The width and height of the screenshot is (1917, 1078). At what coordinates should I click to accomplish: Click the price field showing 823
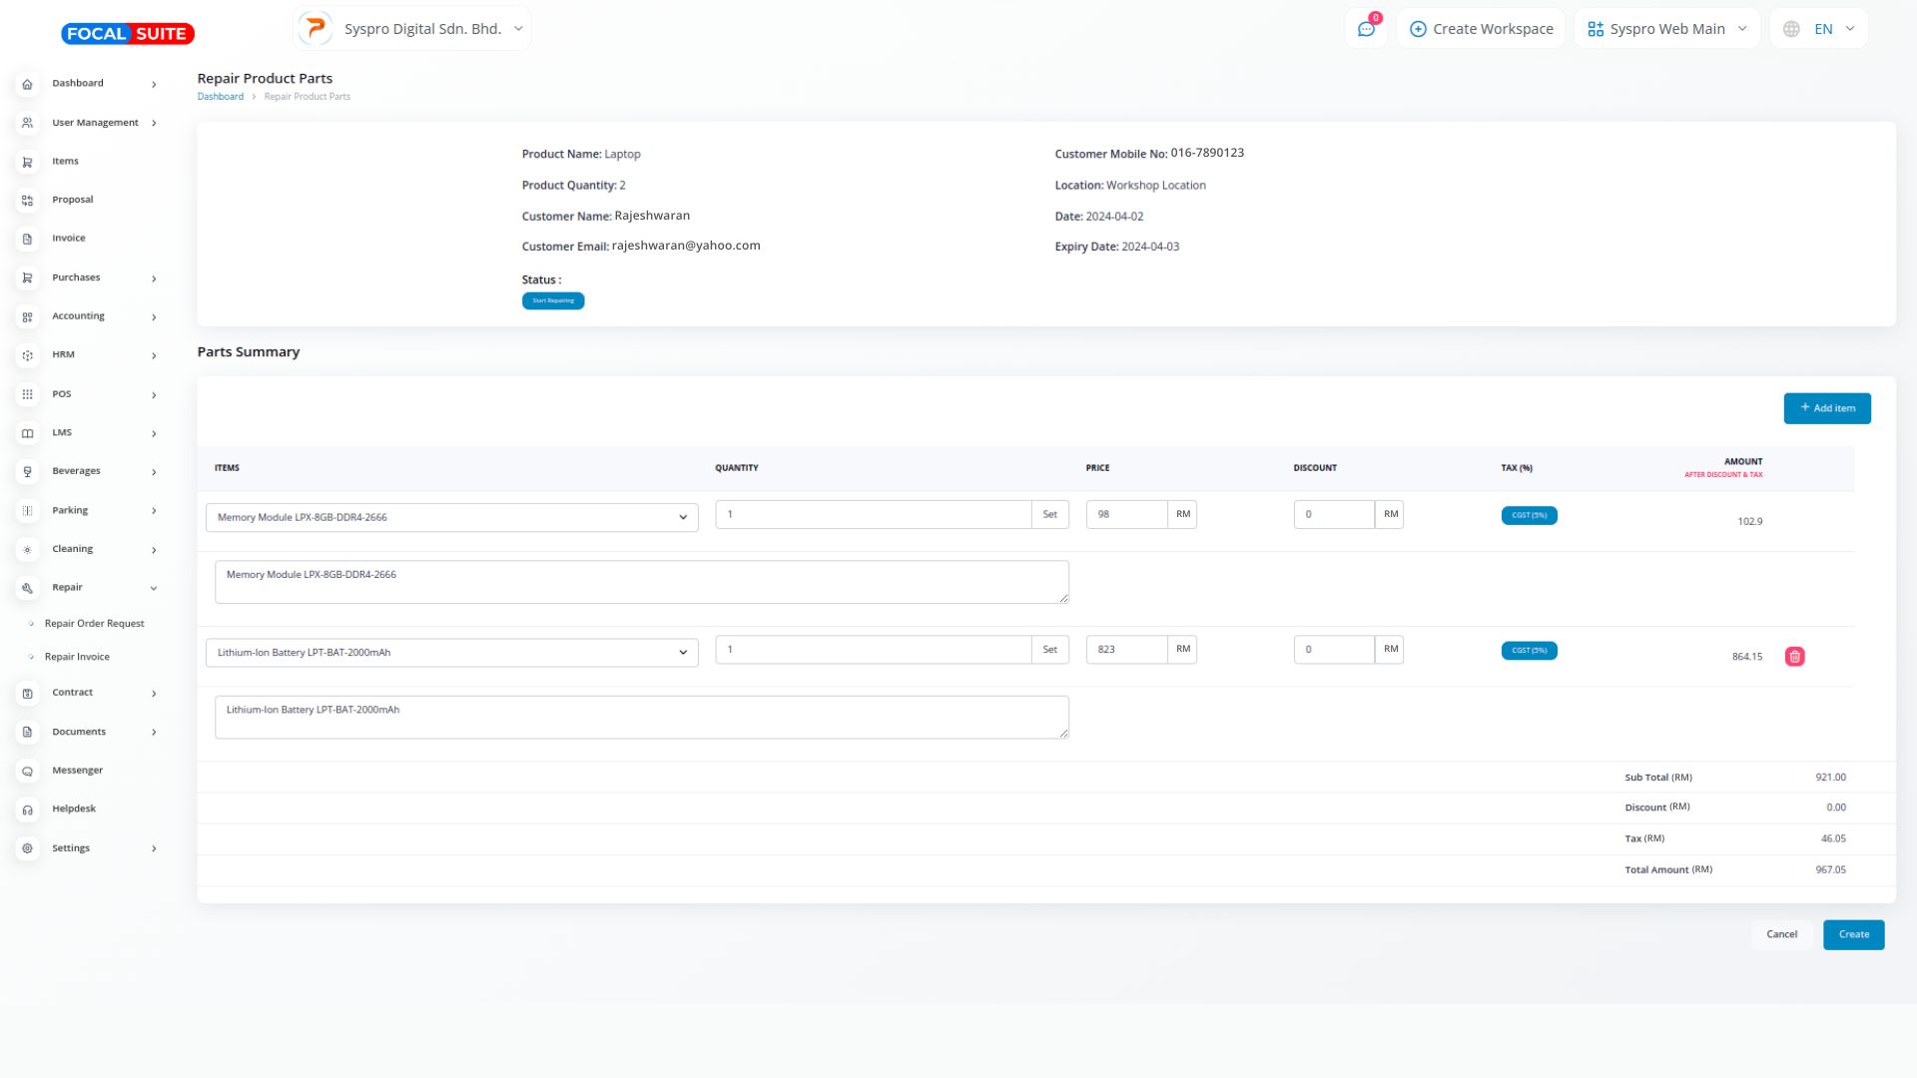point(1125,650)
